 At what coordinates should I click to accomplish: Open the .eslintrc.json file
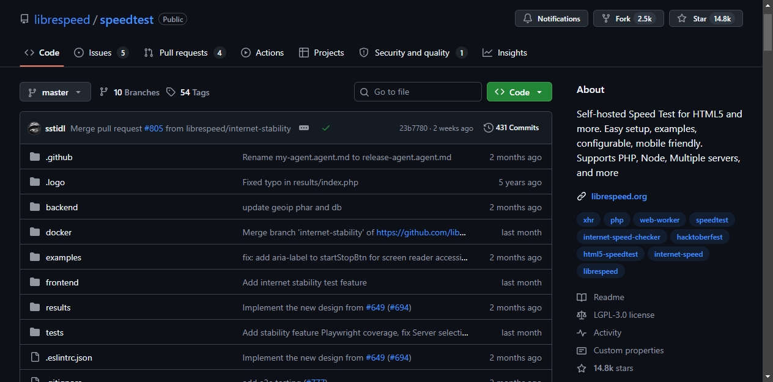click(69, 358)
